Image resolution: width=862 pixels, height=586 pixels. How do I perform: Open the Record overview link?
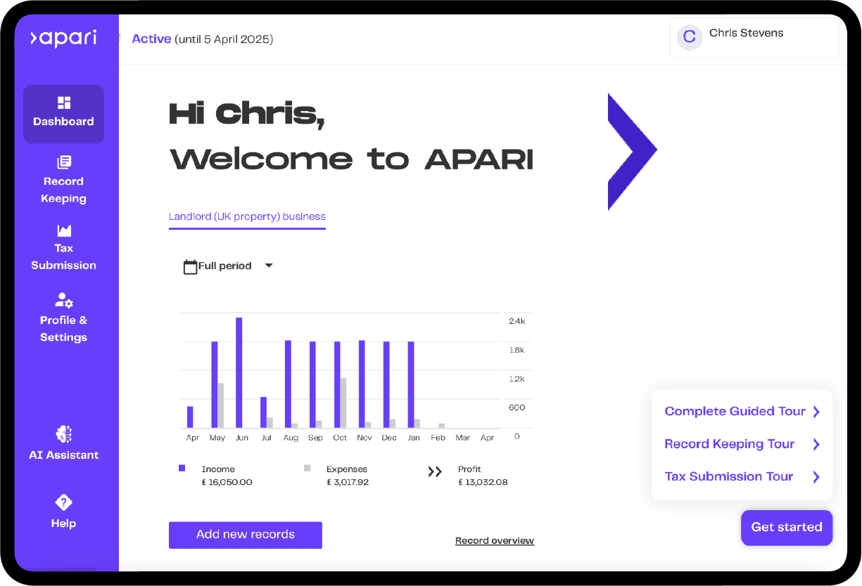[x=495, y=540]
